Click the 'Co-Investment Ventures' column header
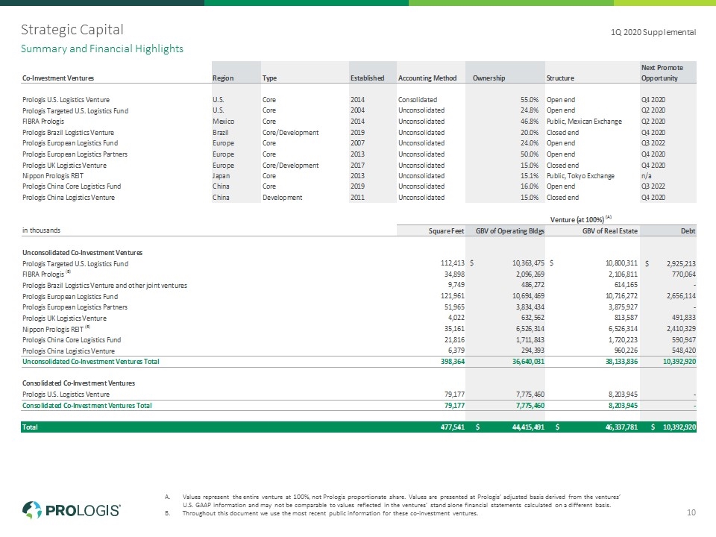This screenshot has width=716, height=537. coord(58,78)
